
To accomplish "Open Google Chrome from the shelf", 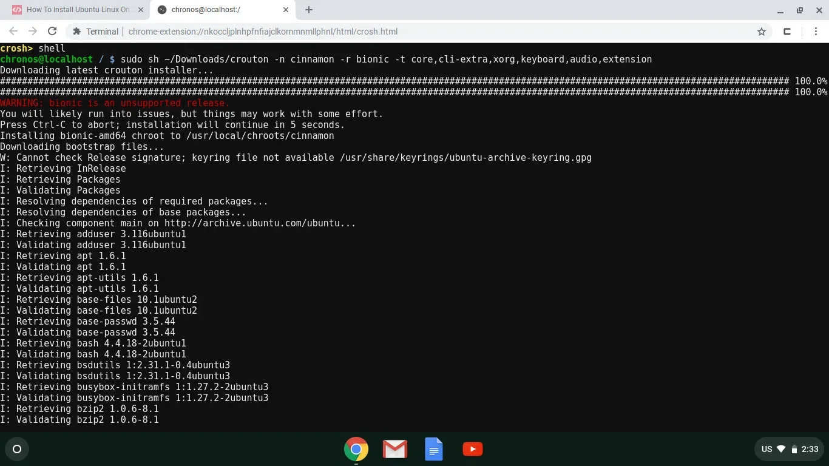I will pyautogui.click(x=356, y=450).
